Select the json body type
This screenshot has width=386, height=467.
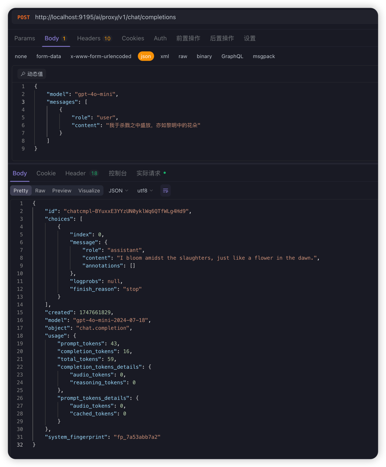(146, 56)
